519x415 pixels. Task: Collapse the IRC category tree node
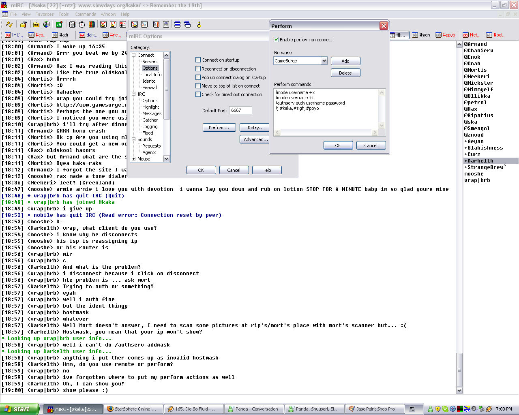pyautogui.click(x=134, y=94)
